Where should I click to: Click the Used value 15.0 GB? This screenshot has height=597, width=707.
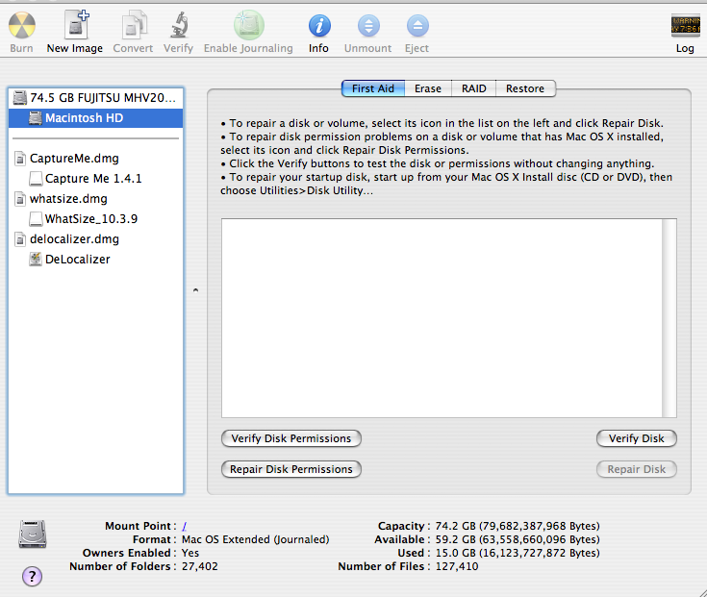(x=518, y=553)
